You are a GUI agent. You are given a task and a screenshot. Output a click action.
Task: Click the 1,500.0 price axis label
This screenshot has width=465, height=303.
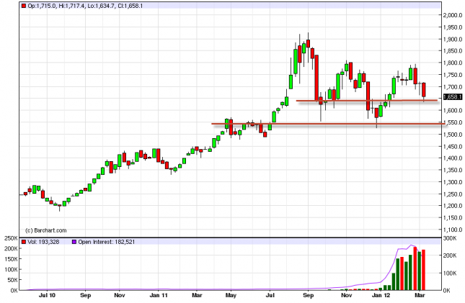coord(453,135)
